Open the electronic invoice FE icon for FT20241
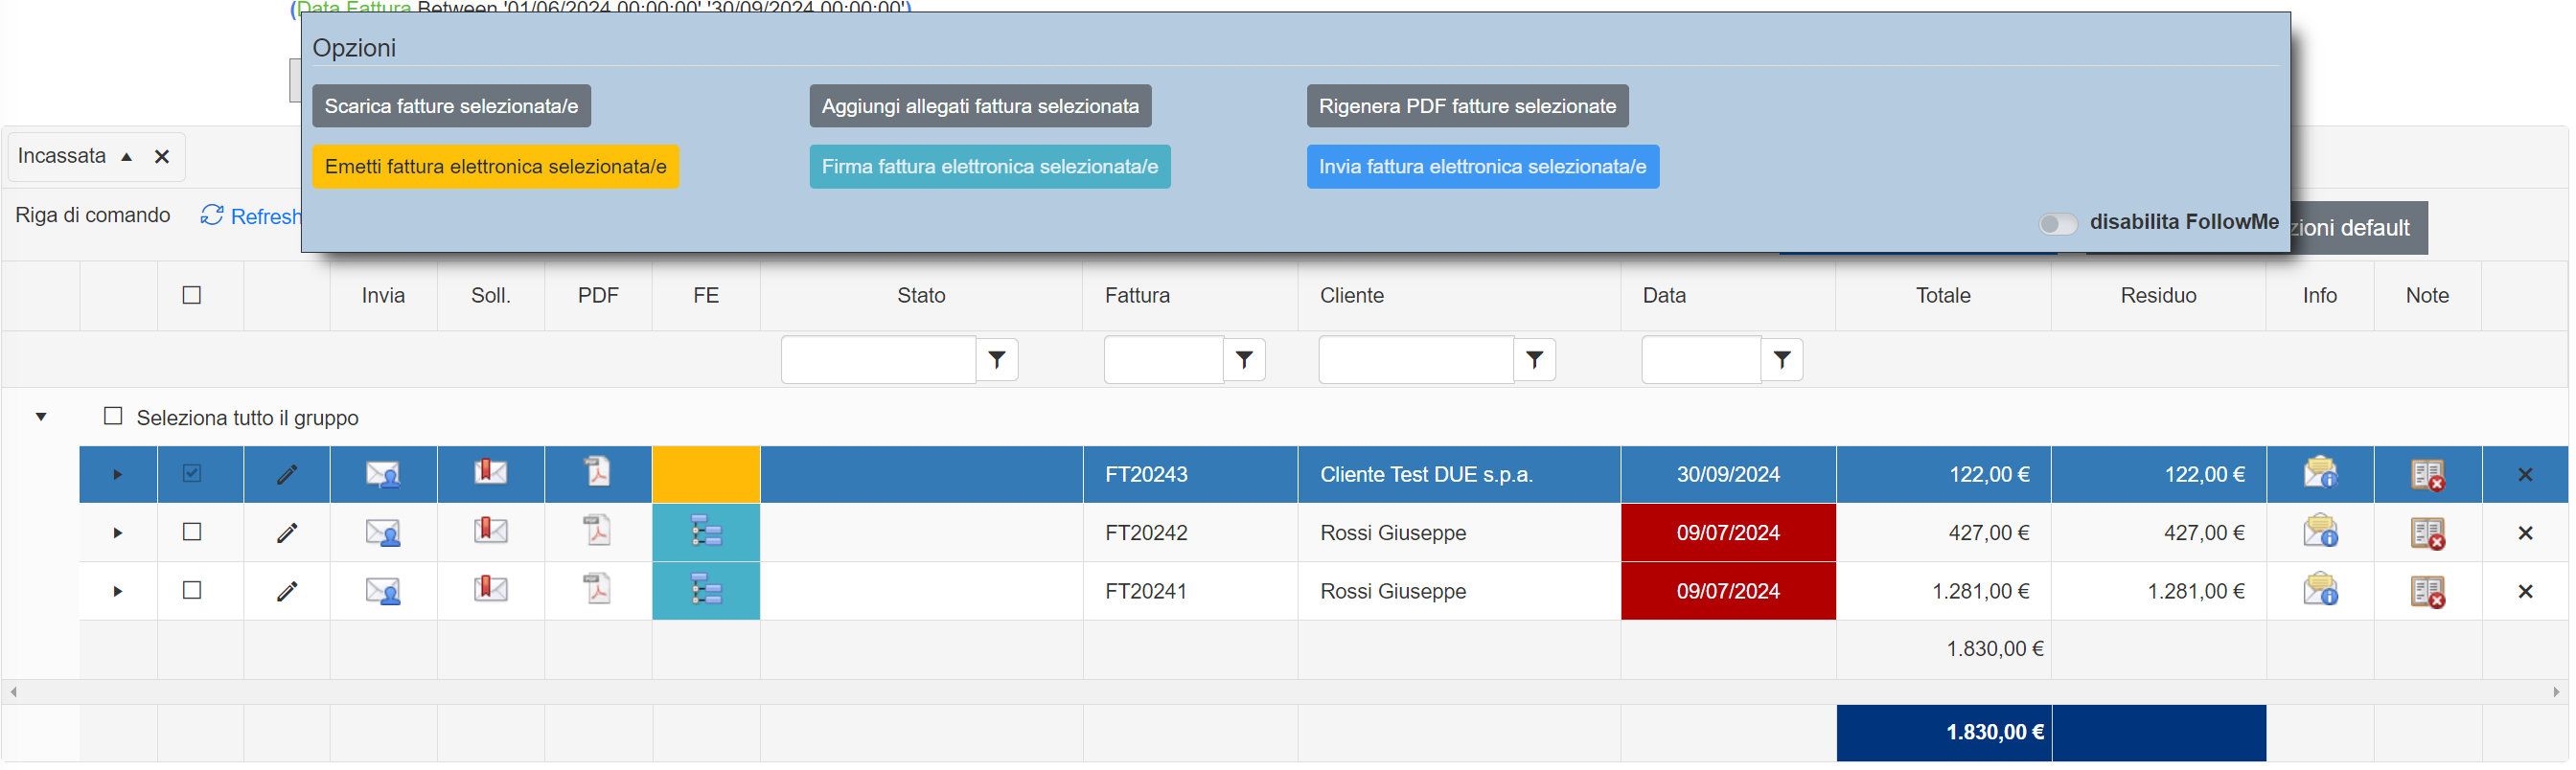 [706, 592]
